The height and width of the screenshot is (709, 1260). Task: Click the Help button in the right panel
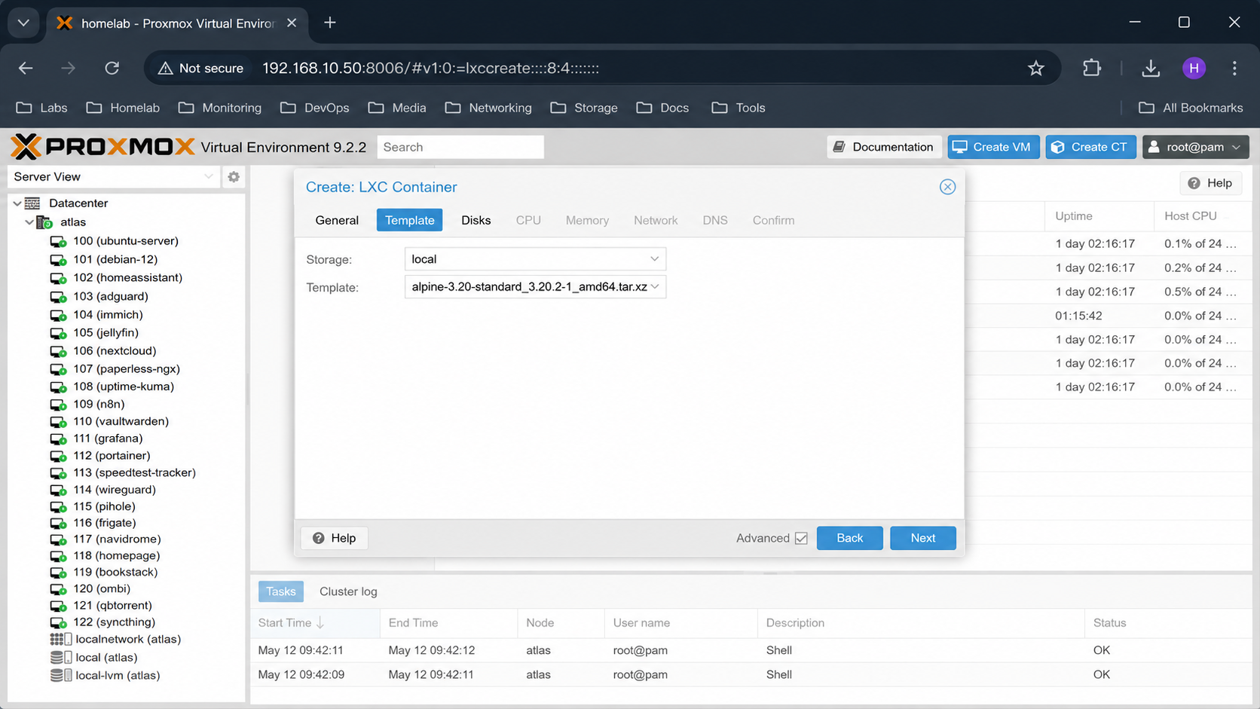pos(1210,183)
